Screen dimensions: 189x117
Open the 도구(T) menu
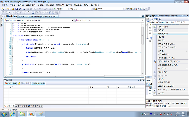click(x=69, y=5)
